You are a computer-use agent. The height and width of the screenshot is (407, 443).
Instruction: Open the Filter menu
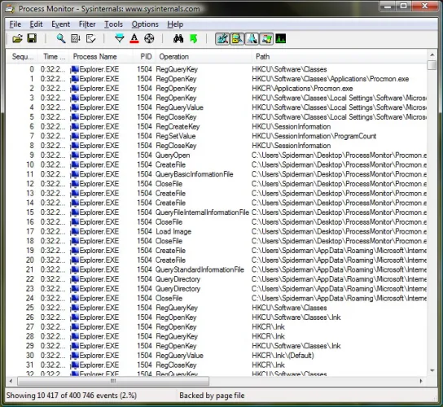click(x=87, y=24)
